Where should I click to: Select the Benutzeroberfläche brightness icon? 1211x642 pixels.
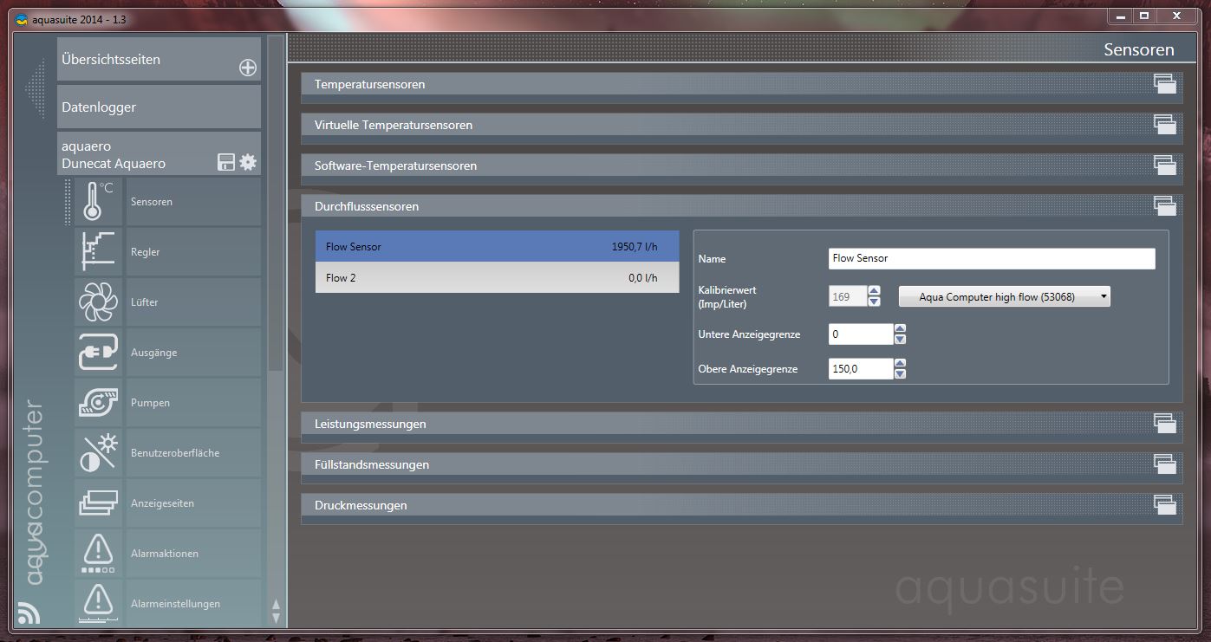pyautogui.click(x=99, y=453)
